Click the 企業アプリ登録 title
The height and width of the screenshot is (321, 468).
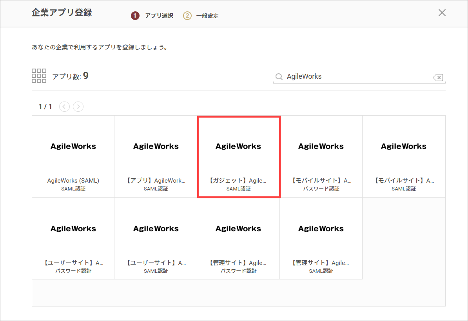click(62, 13)
